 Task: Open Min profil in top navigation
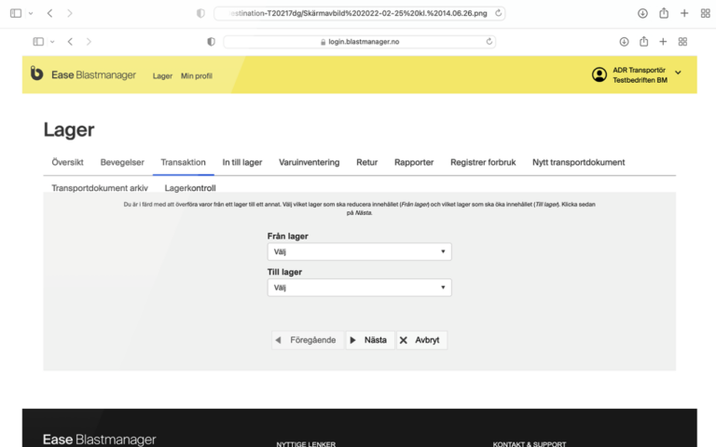tap(197, 75)
